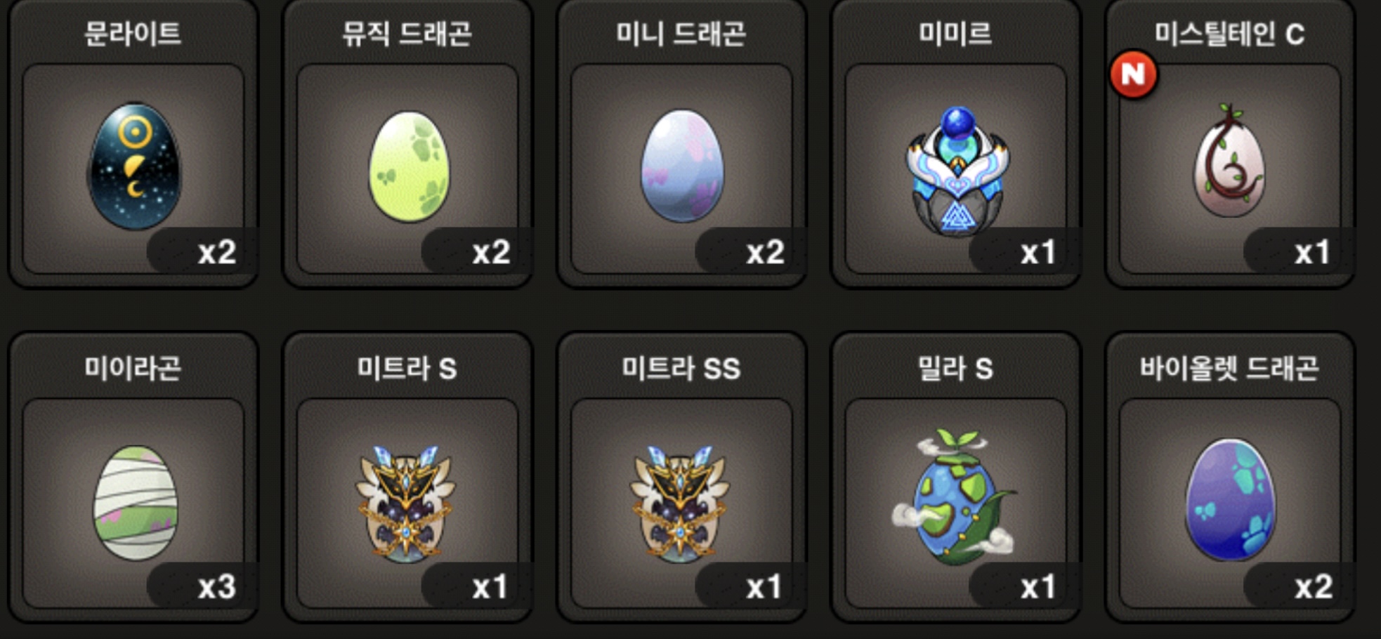
Task: Click the red N new badge
Action: pos(1133,74)
